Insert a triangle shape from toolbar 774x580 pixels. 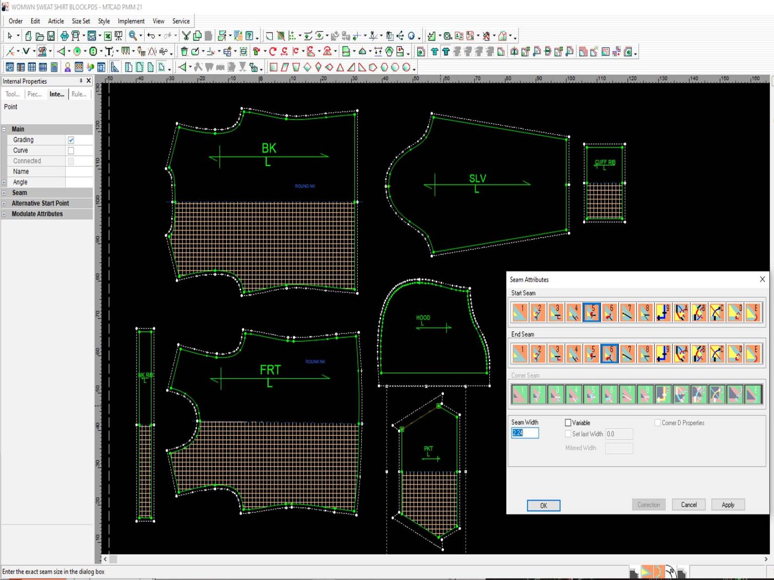[340, 67]
